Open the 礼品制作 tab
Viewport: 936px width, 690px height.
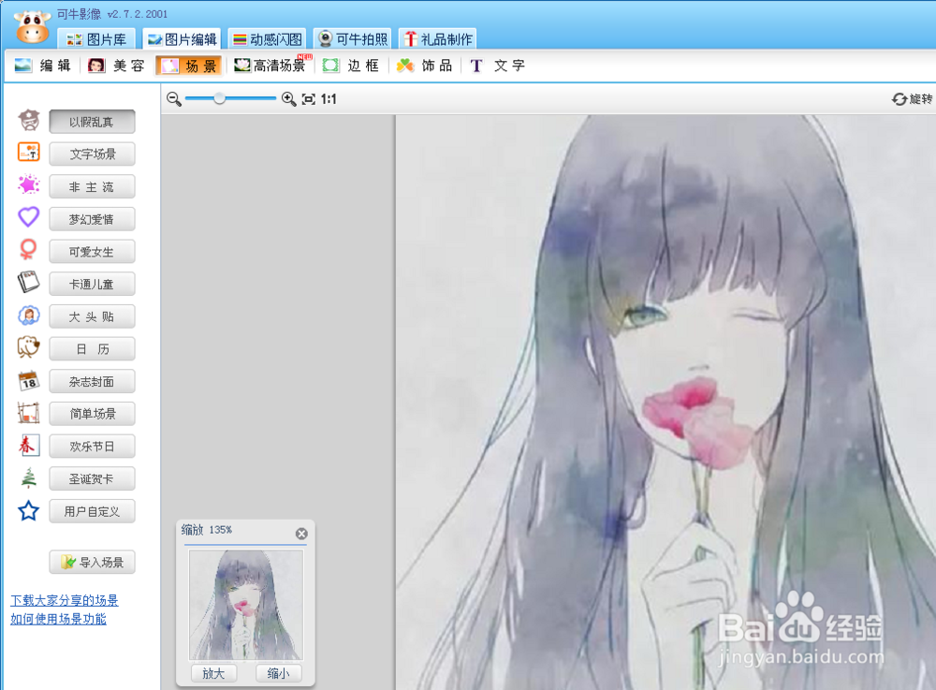coord(437,39)
